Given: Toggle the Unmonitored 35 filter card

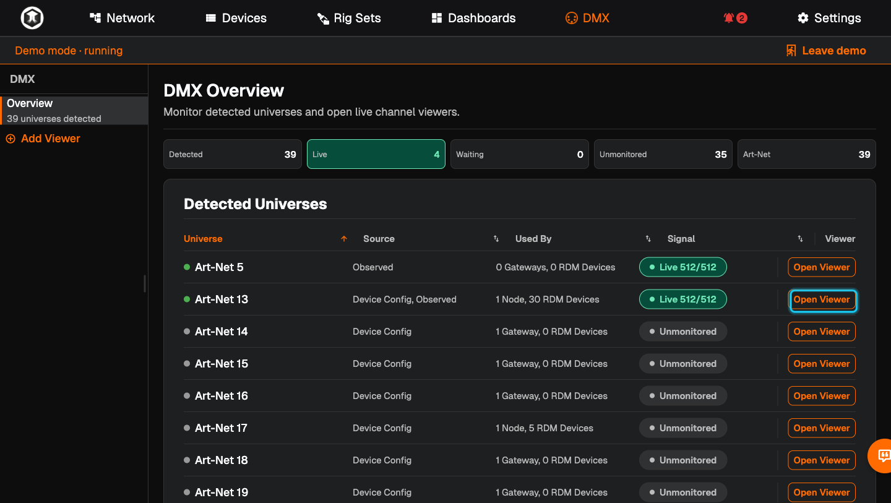Looking at the screenshot, I should (663, 154).
